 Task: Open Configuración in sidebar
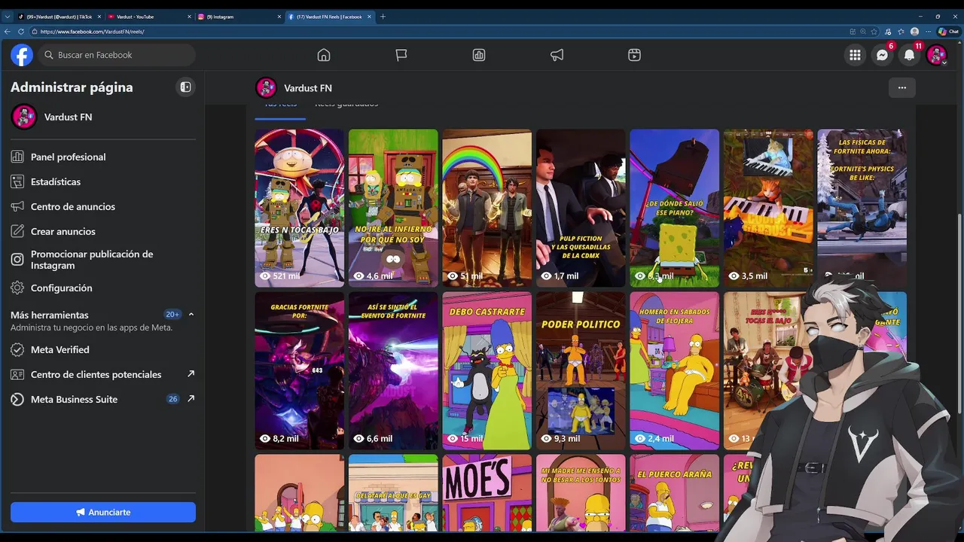click(103, 288)
